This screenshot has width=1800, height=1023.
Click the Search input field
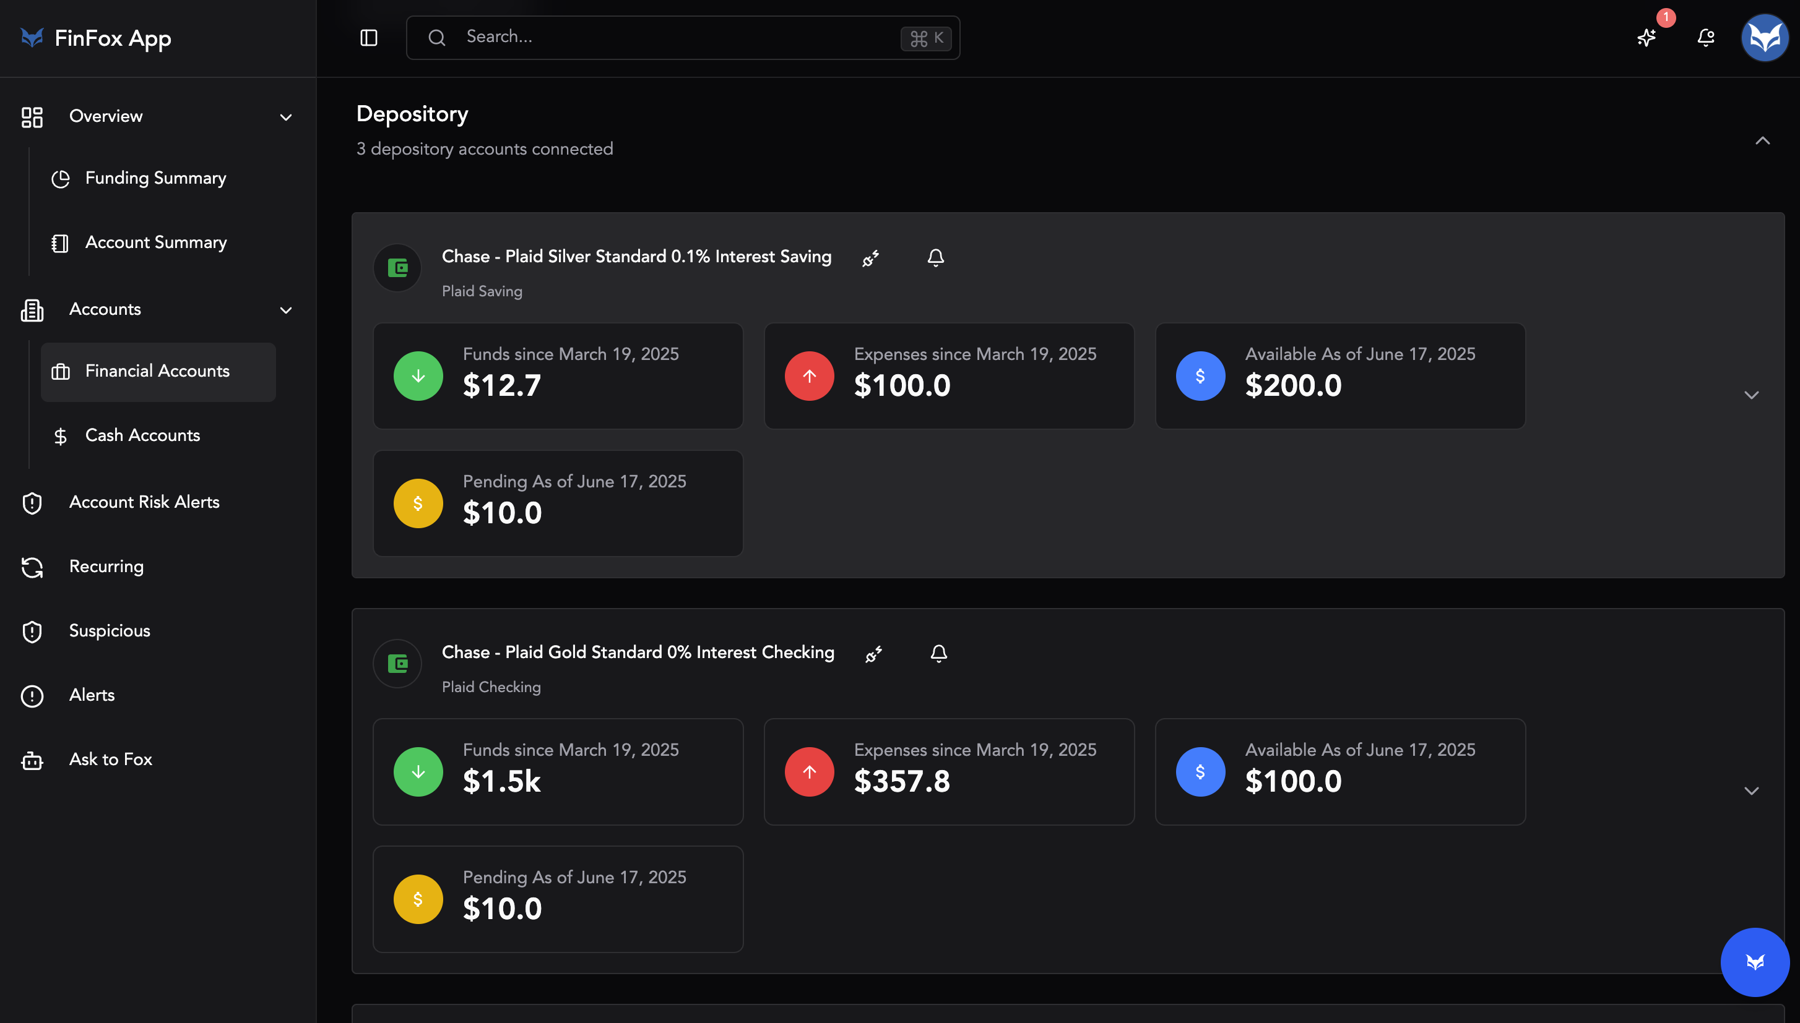683,37
